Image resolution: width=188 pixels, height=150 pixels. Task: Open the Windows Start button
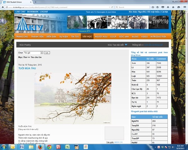coord(3,147)
